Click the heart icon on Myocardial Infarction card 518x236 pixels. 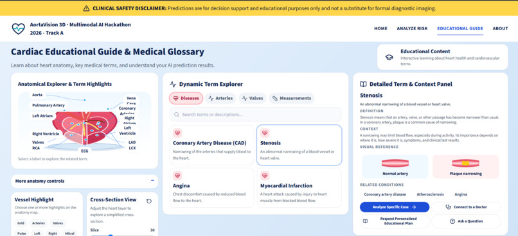[265, 175]
